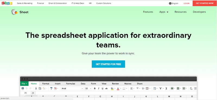The width and height of the screenshot is (217, 100).
Task: Click the LOGIN link
Action: (x=186, y=4)
